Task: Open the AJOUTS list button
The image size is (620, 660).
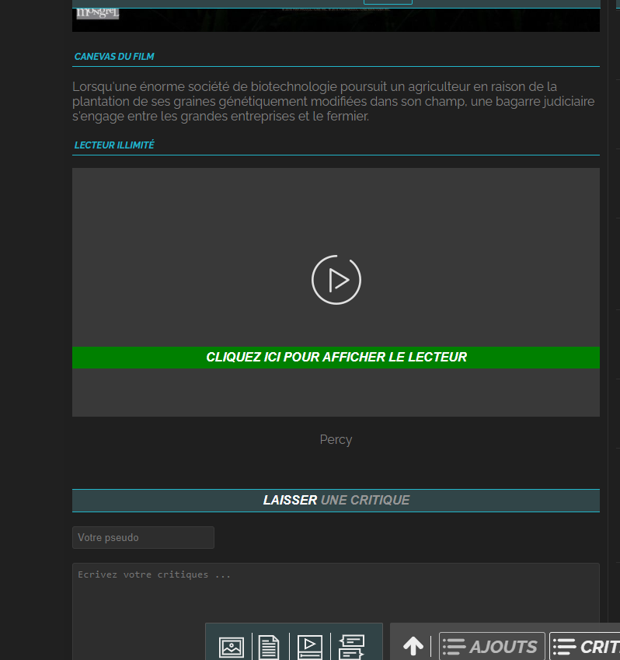Action: pyautogui.click(x=492, y=646)
